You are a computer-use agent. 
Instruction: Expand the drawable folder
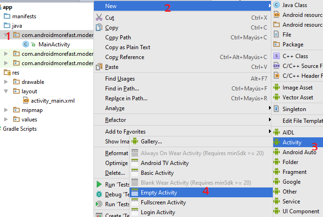(6, 82)
